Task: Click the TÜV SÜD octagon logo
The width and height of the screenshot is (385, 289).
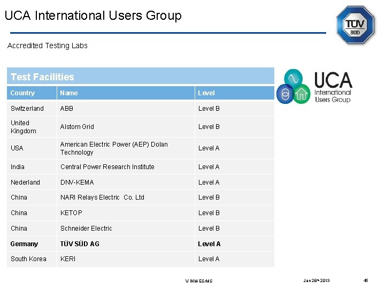Action: point(355,25)
